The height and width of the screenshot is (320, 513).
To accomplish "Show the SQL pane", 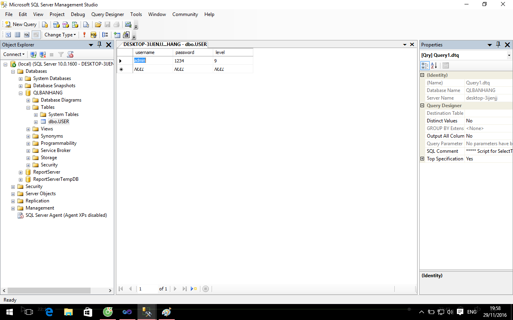I will [26, 35].
